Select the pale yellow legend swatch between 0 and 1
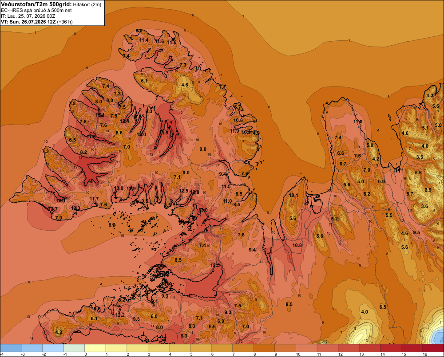Image resolution: width=444 pixels, height=357 pixels. tap(95, 348)
